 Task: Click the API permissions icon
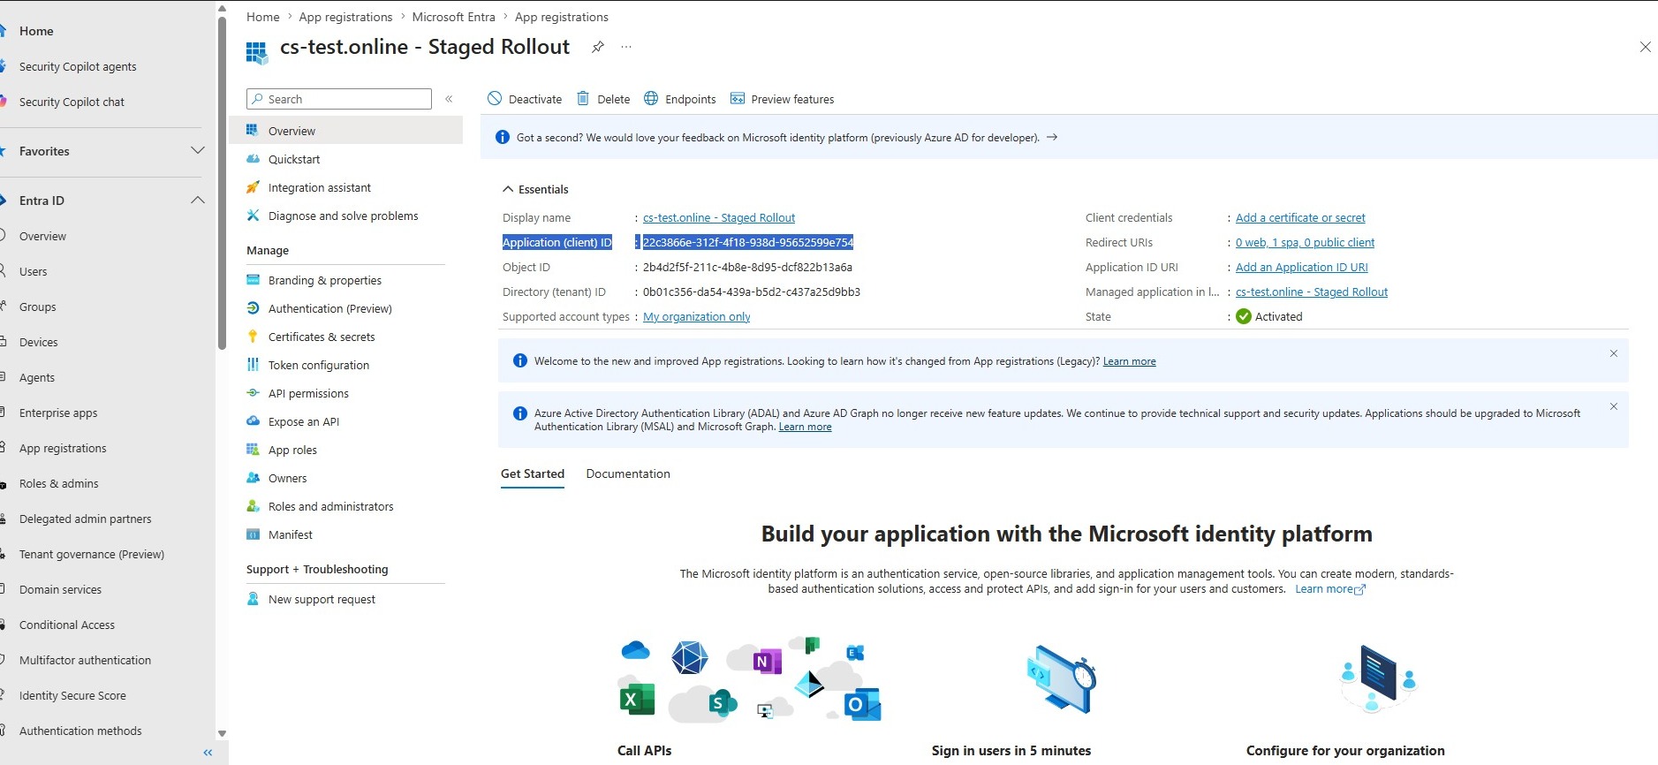(253, 393)
